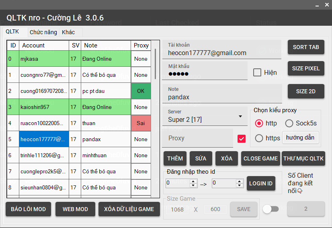Image resolution: width=332 pixels, height=228 pixels.
Task: Open the WEB MOD button
Action: [75, 209]
